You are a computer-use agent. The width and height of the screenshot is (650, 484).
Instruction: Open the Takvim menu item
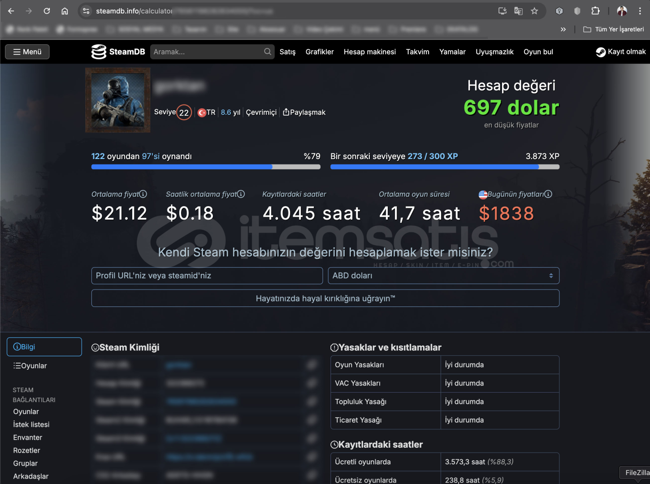417,52
